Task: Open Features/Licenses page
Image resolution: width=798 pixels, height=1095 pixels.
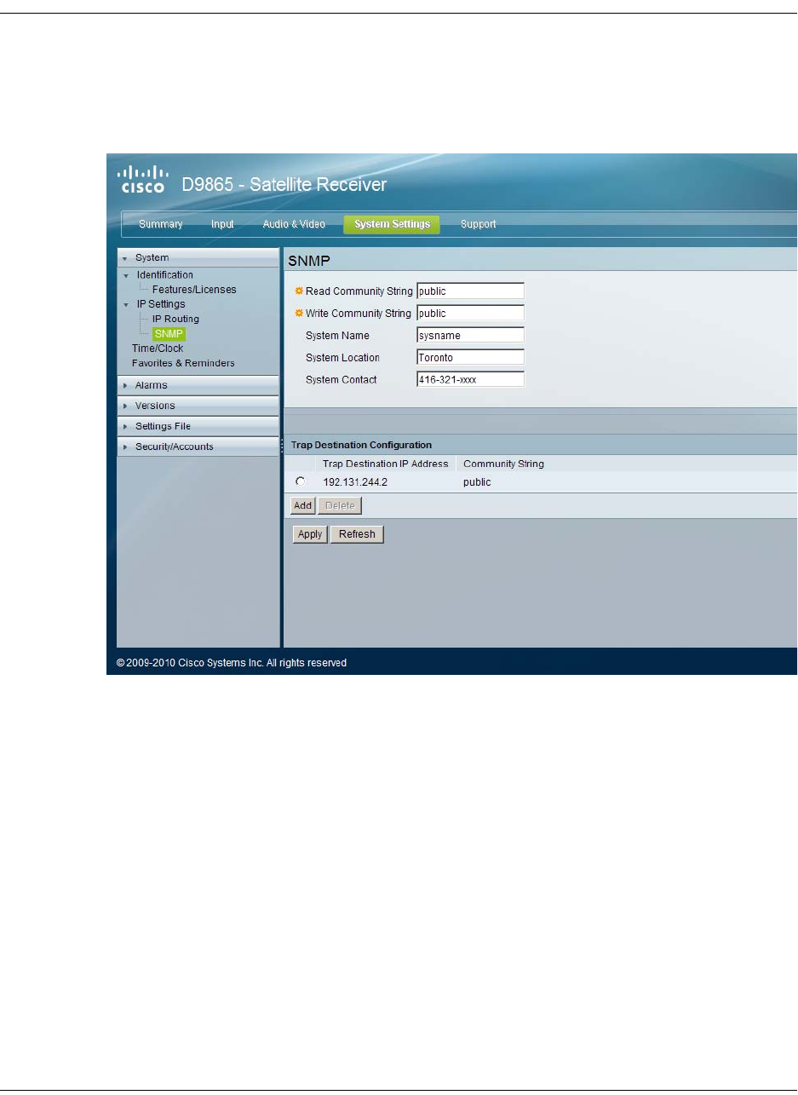Action: [x=194, y=289]
